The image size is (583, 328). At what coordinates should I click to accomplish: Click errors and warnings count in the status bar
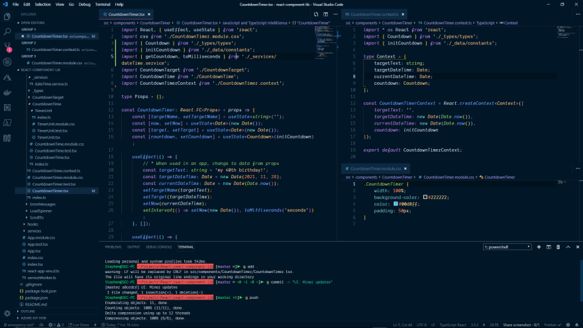[x=56, y=325]
